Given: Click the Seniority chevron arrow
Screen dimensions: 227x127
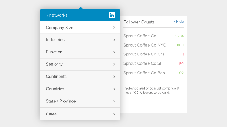Looking at the screenshot, I should pyautogui.click(x=114, y=64).
